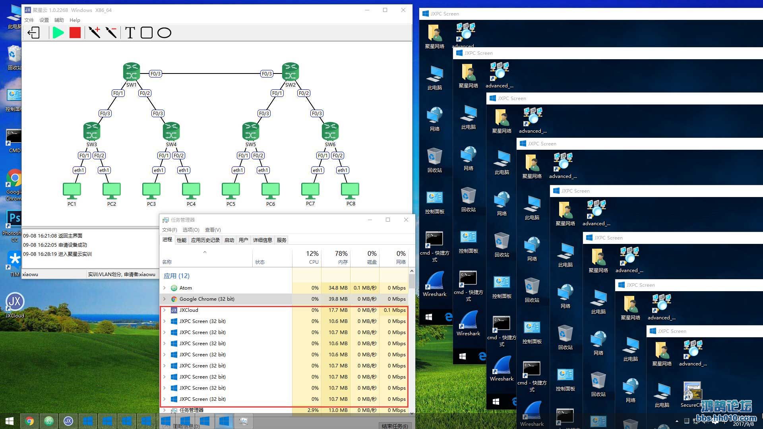Select the PC6 computer node
763x429 pixels.
pos(271,191)
